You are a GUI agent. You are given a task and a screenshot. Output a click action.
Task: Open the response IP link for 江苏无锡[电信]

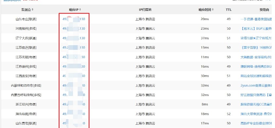click(x=74, y=57)
